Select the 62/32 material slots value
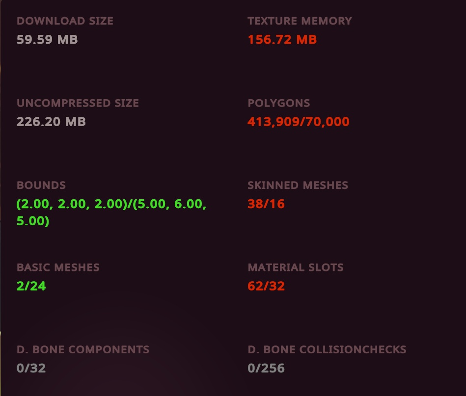The image size is (466, 396). [x=266, y=286]
